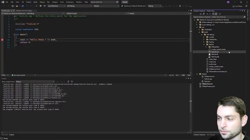This screenshot has height=140, width=250.
Task: Click the Open File toolbar icon
Action: pyautogui.click(x=17, y=6)
